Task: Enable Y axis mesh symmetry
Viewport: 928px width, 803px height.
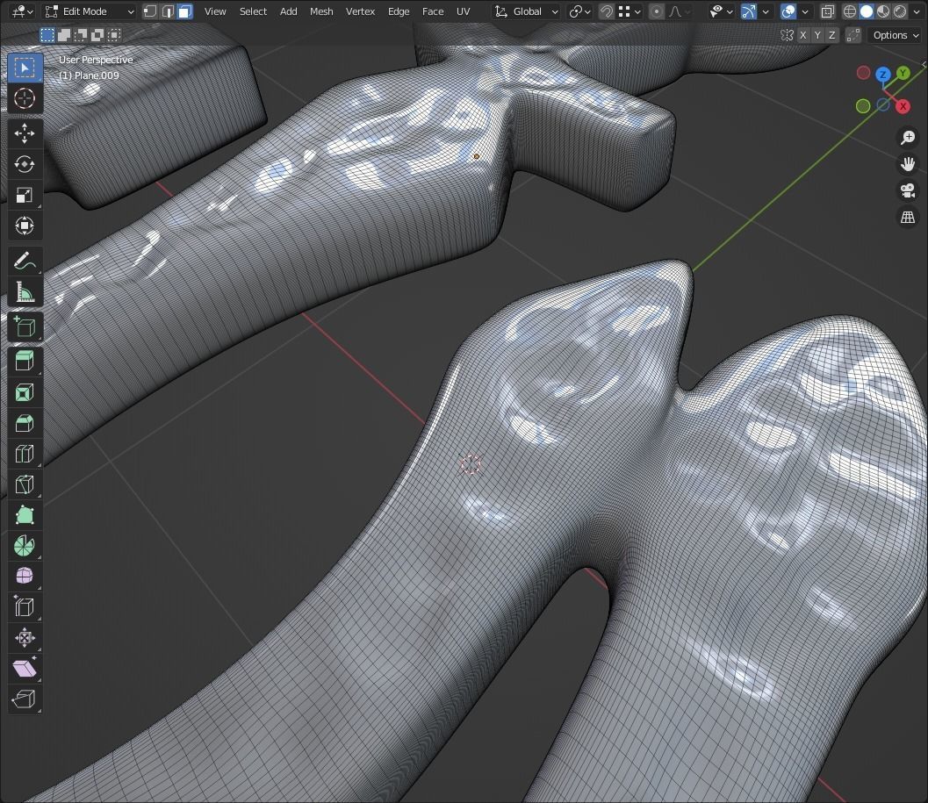Action: pos(817,35)
